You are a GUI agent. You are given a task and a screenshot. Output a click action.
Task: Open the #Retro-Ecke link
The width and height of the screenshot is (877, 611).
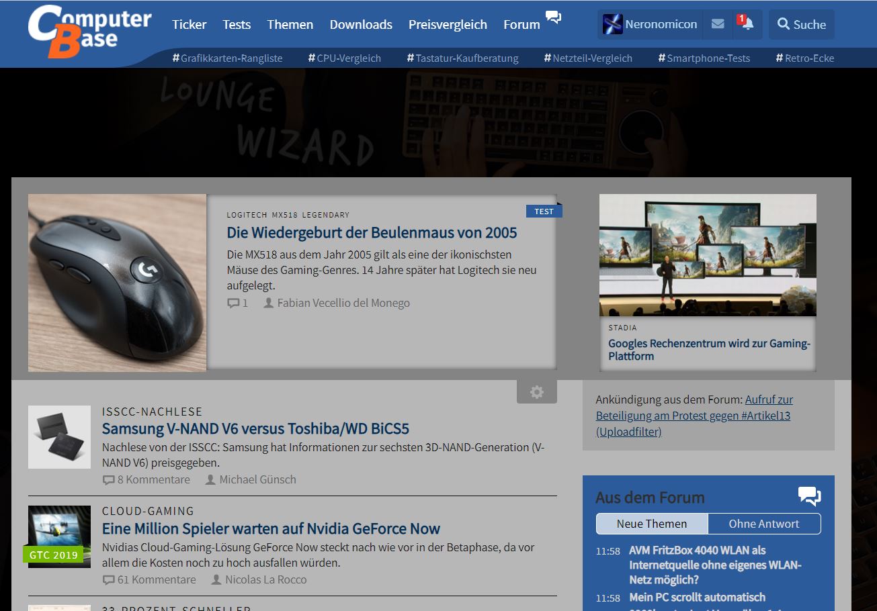tap(805, 58)
